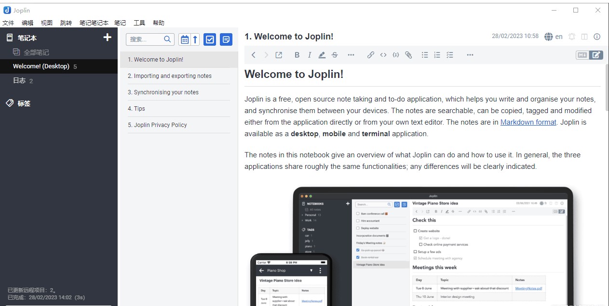Open spell checker language menu showing en
Viewport: 609px width, 306px height.
click(554, 37)
